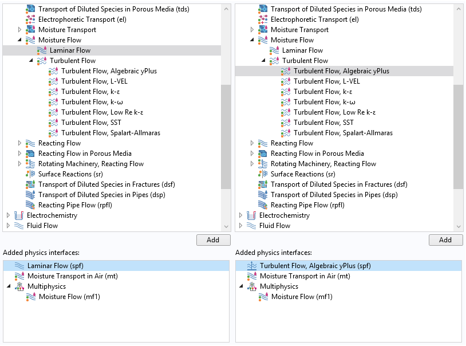Click the left panel Add button

213,240
